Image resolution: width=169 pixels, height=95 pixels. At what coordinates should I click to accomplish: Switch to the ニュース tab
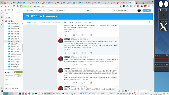tap(79, 22)
